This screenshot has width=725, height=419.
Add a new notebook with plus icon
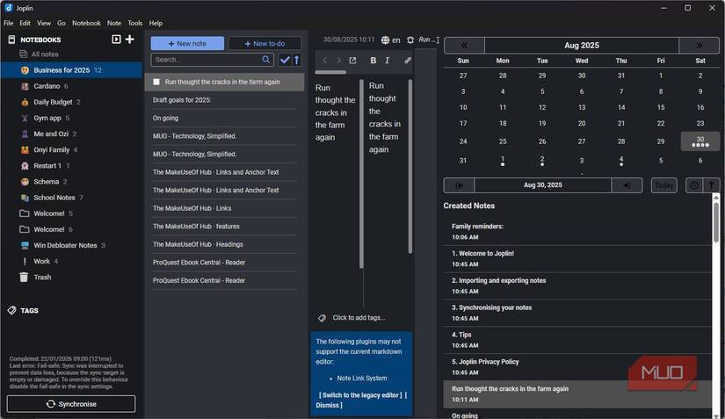tap(130, 40)
